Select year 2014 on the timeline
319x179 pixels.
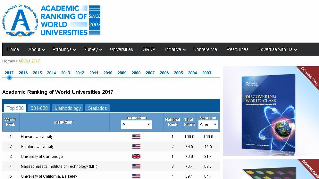point(51,73)
